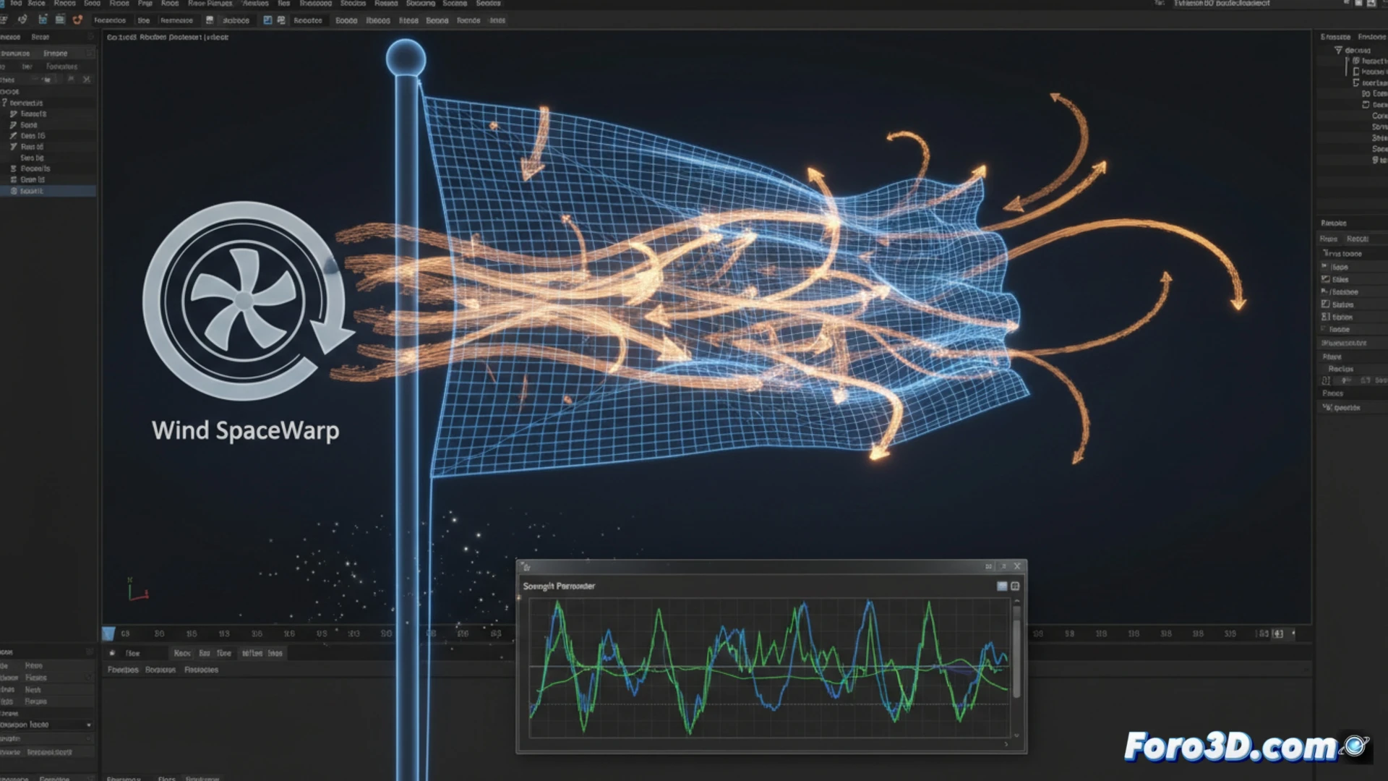The image size is (1388, 781).
Task: Select the highlighted item in left tree list
Action: click(33, 191)
